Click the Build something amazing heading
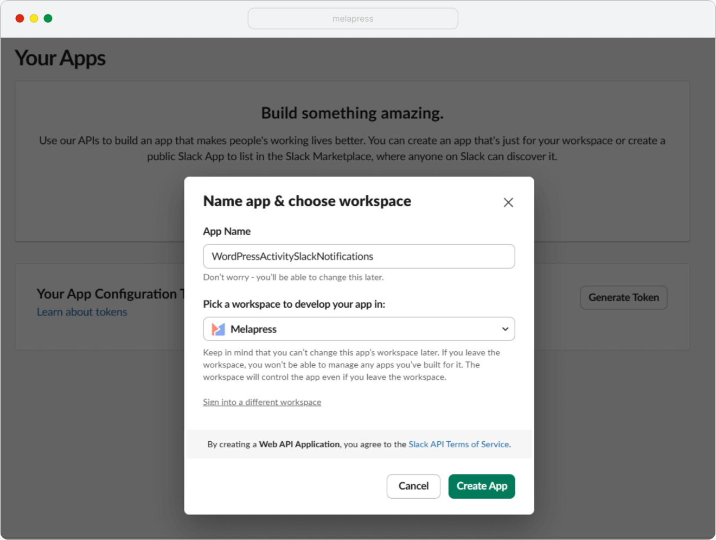The height and width of the screenshot is (540, 716). click(x=353, y=113)
